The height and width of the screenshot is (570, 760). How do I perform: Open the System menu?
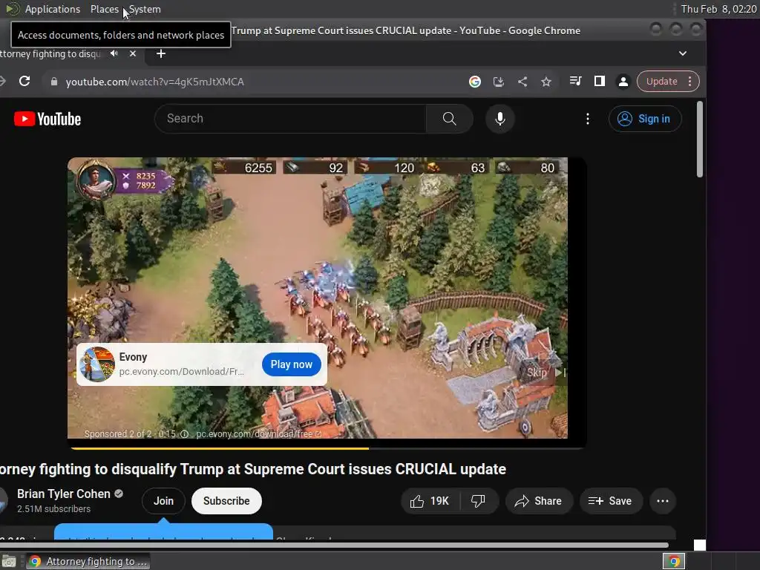tap(145, 9)
